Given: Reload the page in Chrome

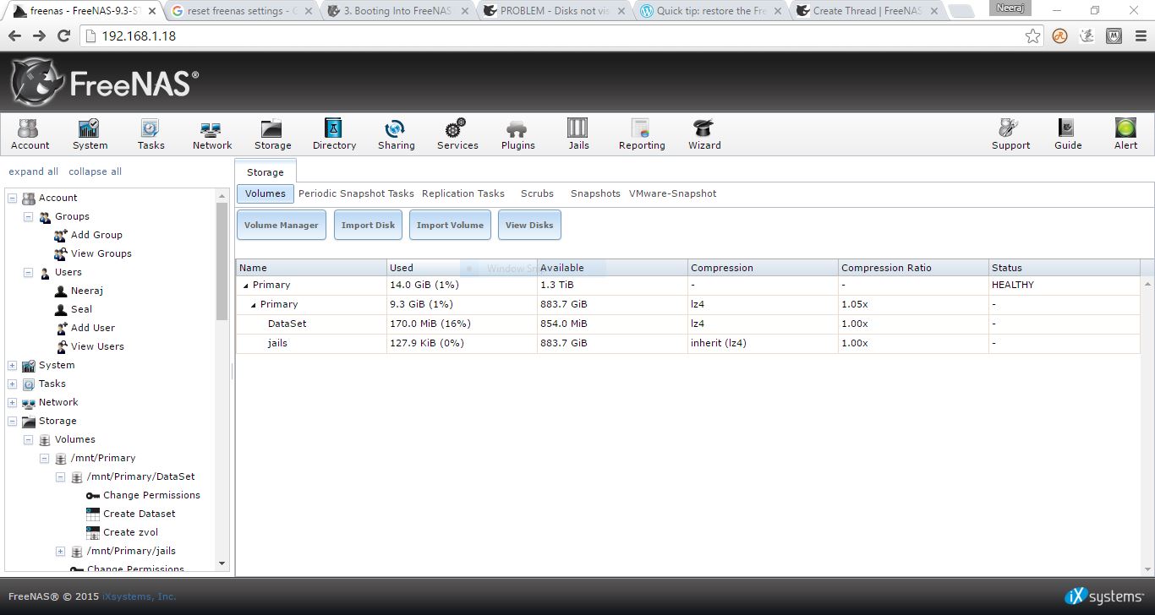Looking at the screenshot, I should point(63,36).
